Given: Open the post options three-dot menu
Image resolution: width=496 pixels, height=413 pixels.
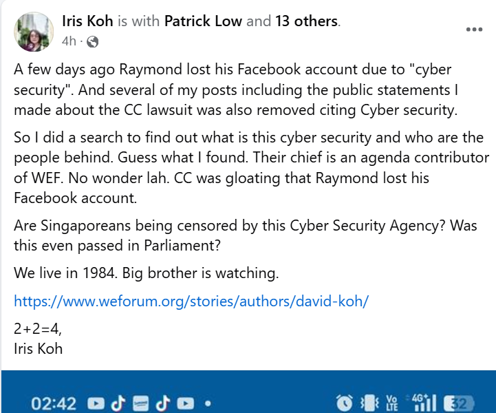Looking at the screenshot, I should pyautogui.click(x=475, y=30).
